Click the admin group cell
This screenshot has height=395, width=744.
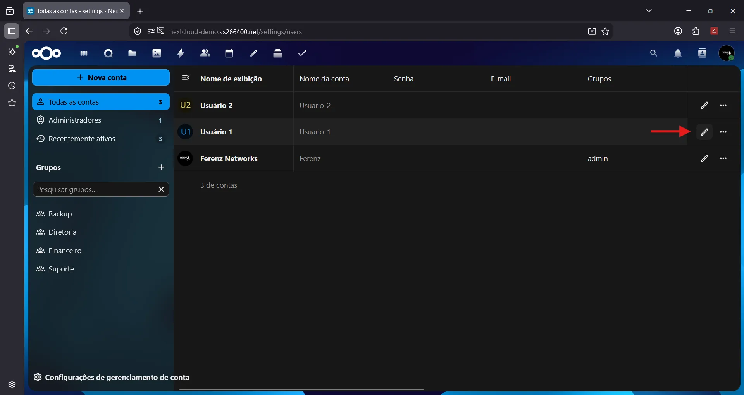[x=598, y=158]
